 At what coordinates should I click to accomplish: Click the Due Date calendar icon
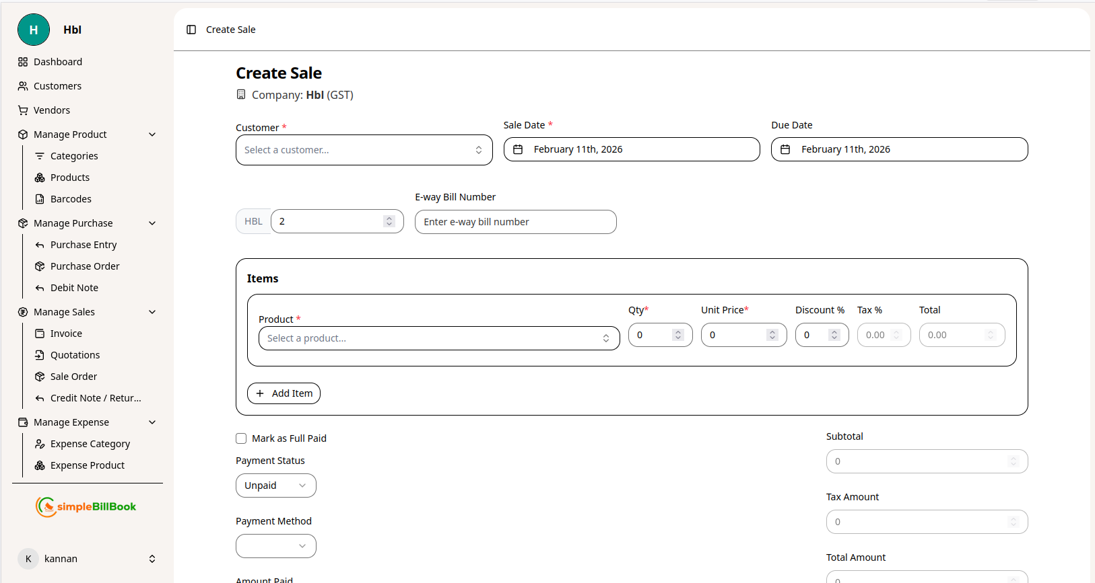pos(785,149)
